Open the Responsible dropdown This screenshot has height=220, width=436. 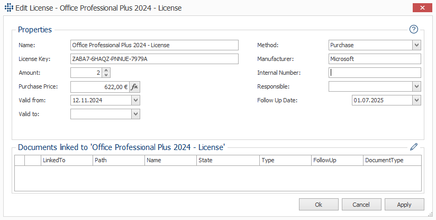pyautogui.click(x=416, y=86)
